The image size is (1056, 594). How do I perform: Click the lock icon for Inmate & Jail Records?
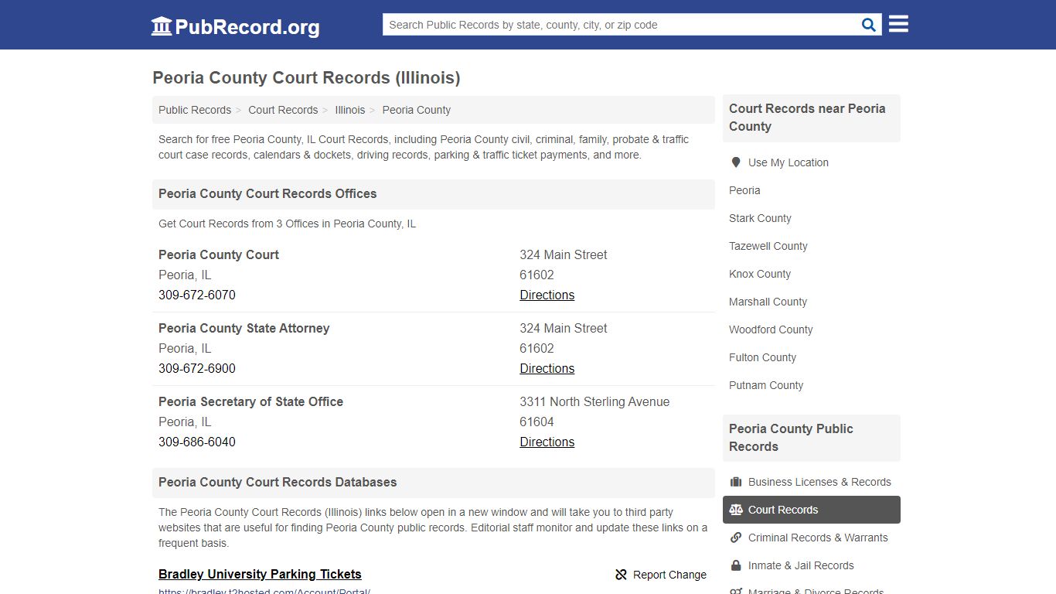(736, 565)
